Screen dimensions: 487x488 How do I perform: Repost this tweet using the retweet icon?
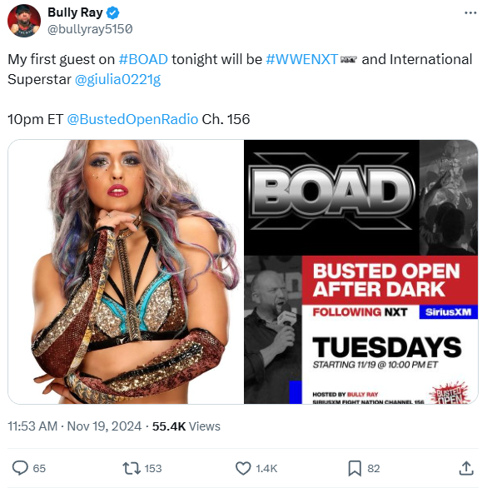[131, 468]
